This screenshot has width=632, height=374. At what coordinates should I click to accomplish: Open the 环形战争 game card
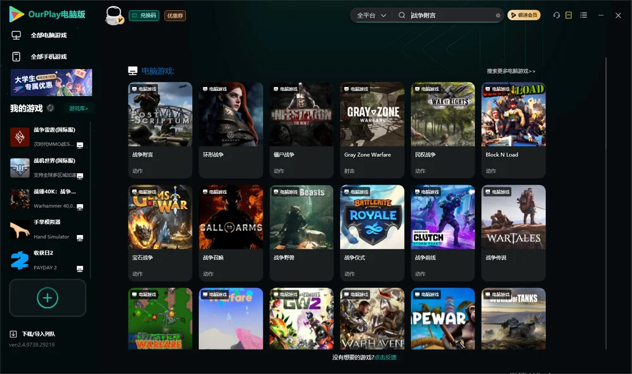pos(231,130)
